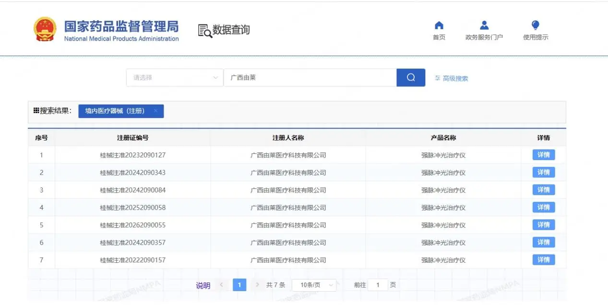This screenshot has width=608, height=305.
Task: Click the national emblem logo
Action: (45, 29)
